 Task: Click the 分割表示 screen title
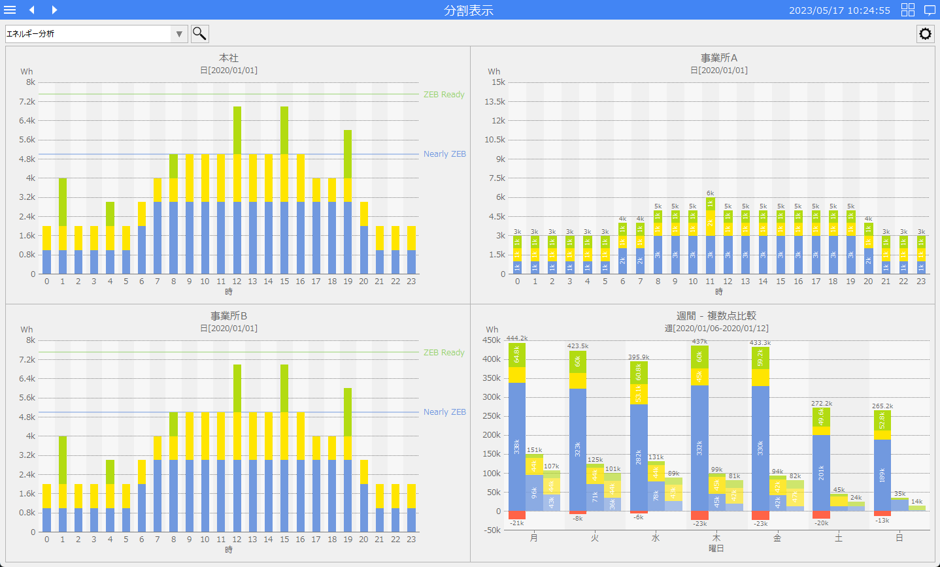coord(469,10)
